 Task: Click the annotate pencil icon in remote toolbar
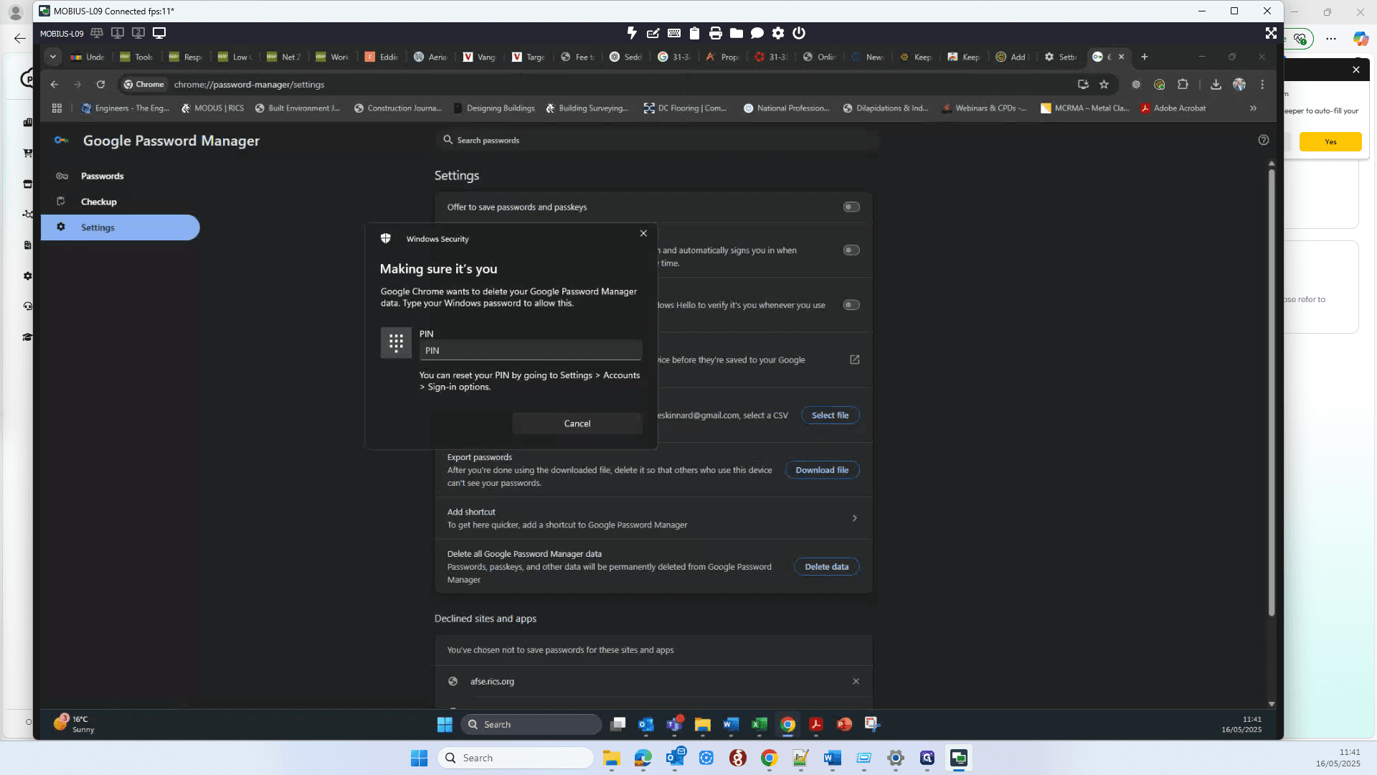click(653, 33)
